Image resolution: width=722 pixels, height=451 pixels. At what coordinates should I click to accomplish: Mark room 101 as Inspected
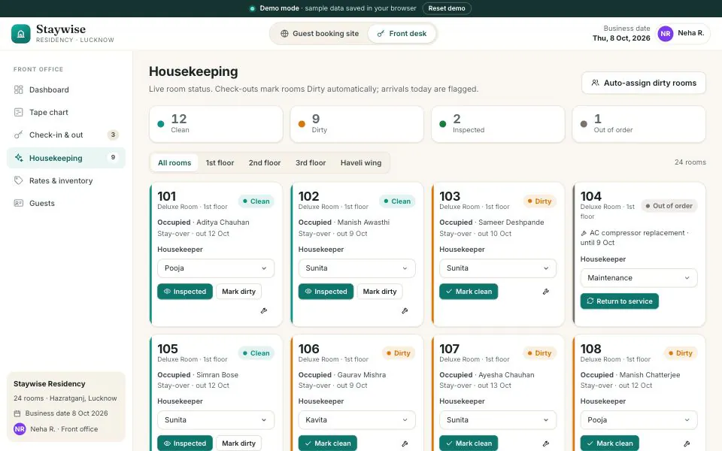coord(185,292)
